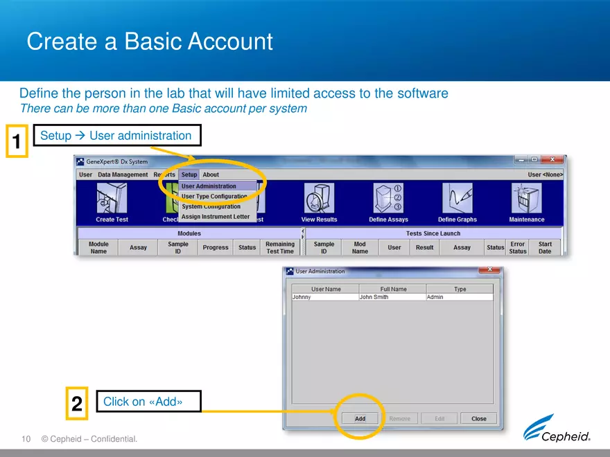Image resolution: width=610 pixels, height=457 pixels.
Task: Click the Add button in User Administration
Action: click(x=360, y=418)
